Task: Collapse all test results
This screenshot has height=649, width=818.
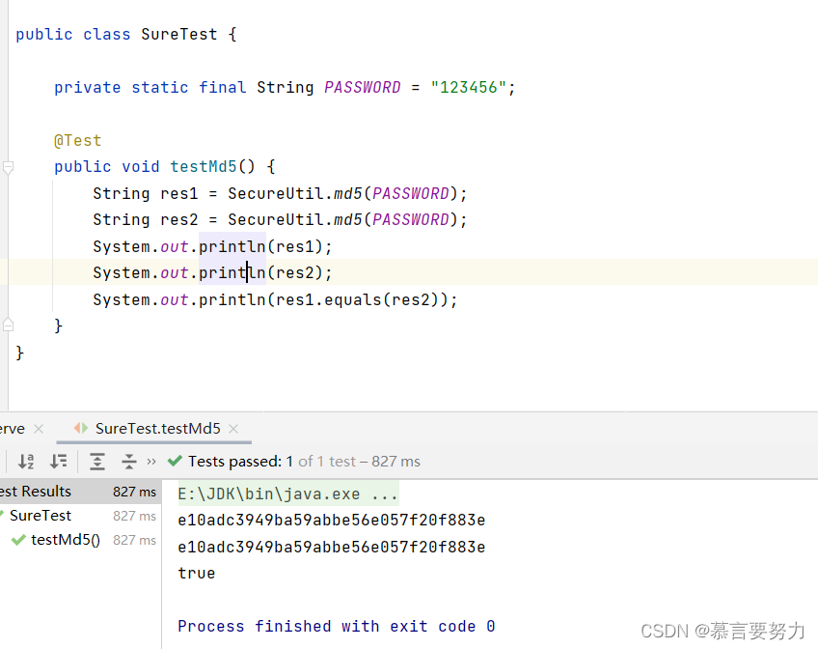Action: 129,462
